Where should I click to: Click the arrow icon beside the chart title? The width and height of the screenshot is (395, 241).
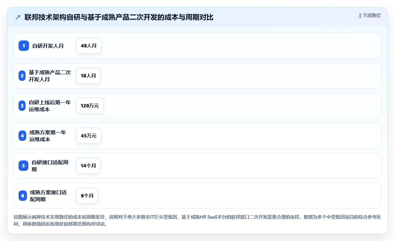tap(17, 17)
